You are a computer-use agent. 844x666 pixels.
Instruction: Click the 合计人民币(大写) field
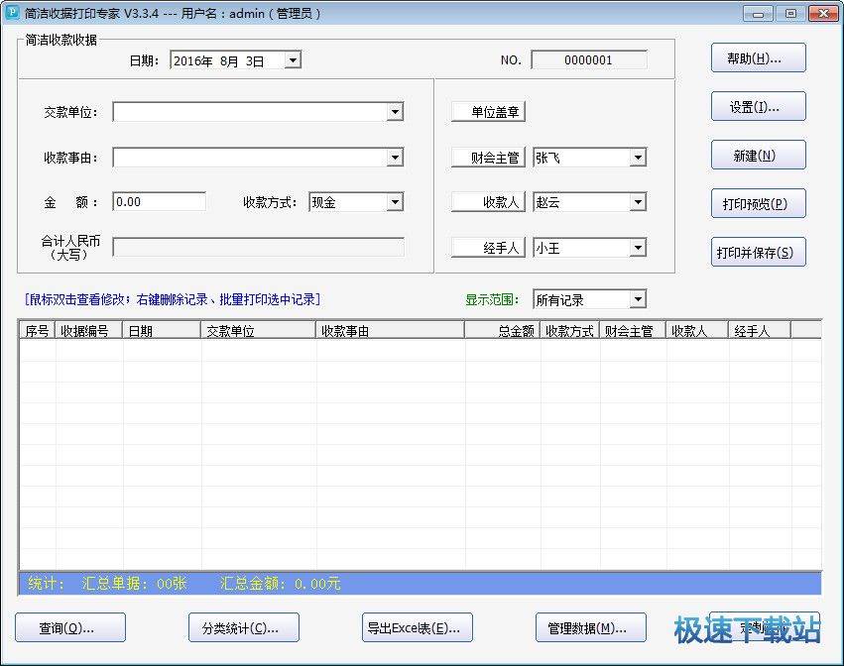pyautogui.click(x=259, y=248)
